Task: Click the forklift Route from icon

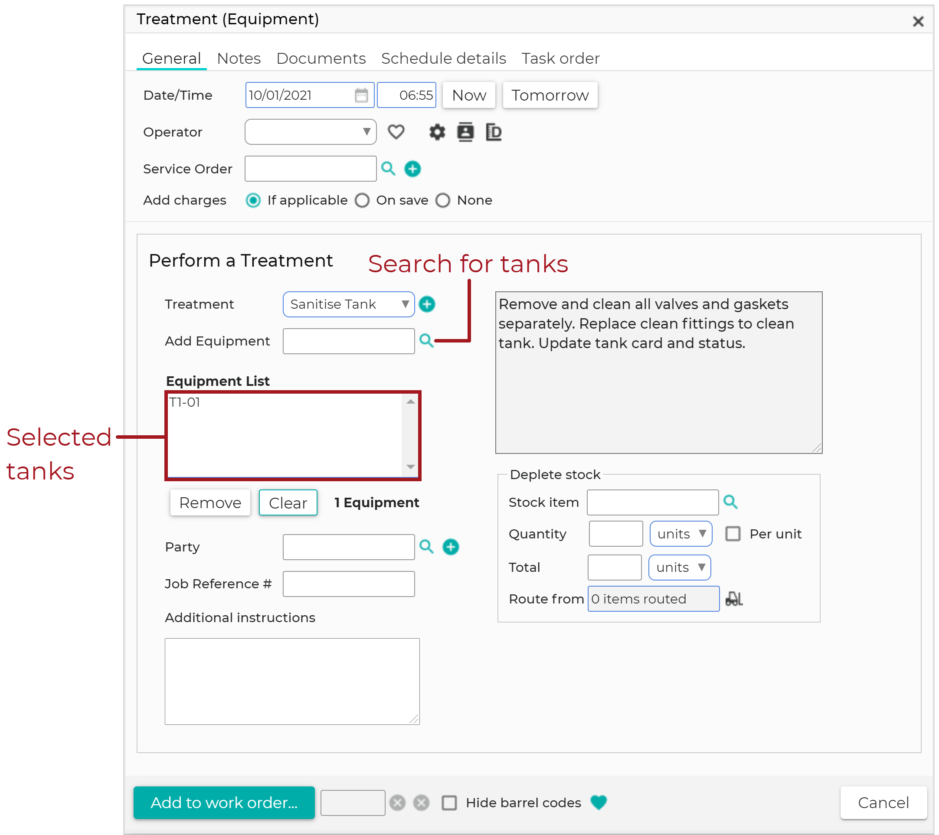Action: tap(734, 599)
